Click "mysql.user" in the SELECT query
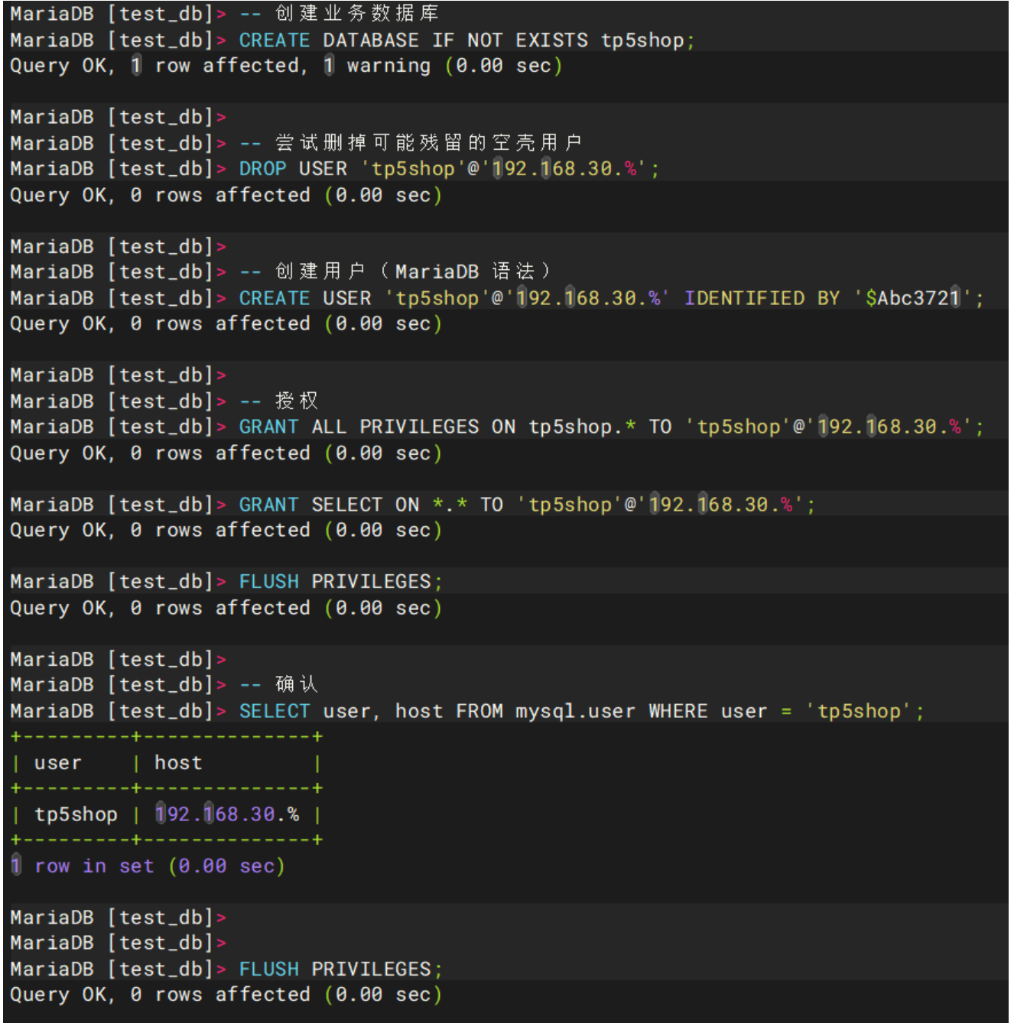 tap(575, 711)
